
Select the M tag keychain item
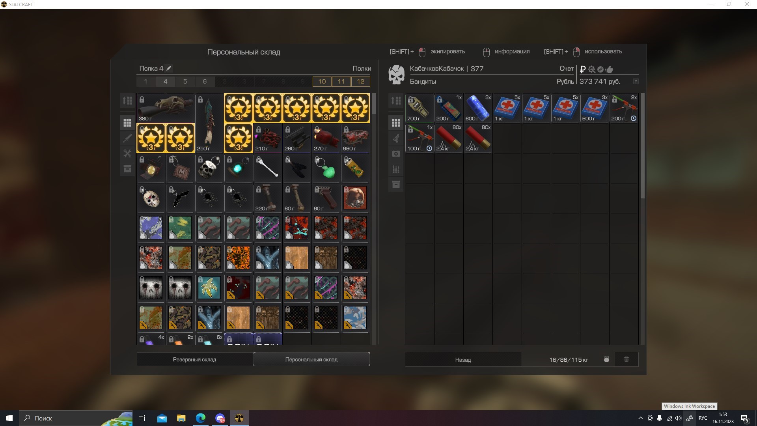pyautogui.click(x=180, y=168)
